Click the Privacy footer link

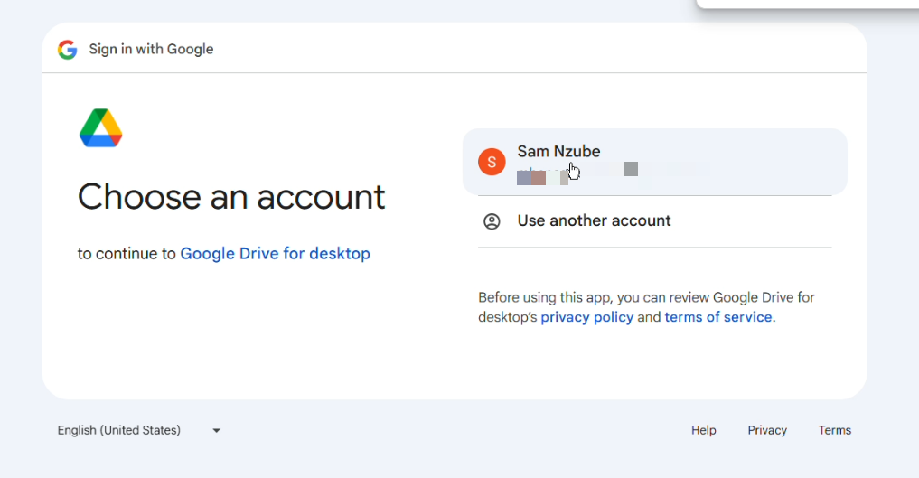767,430
